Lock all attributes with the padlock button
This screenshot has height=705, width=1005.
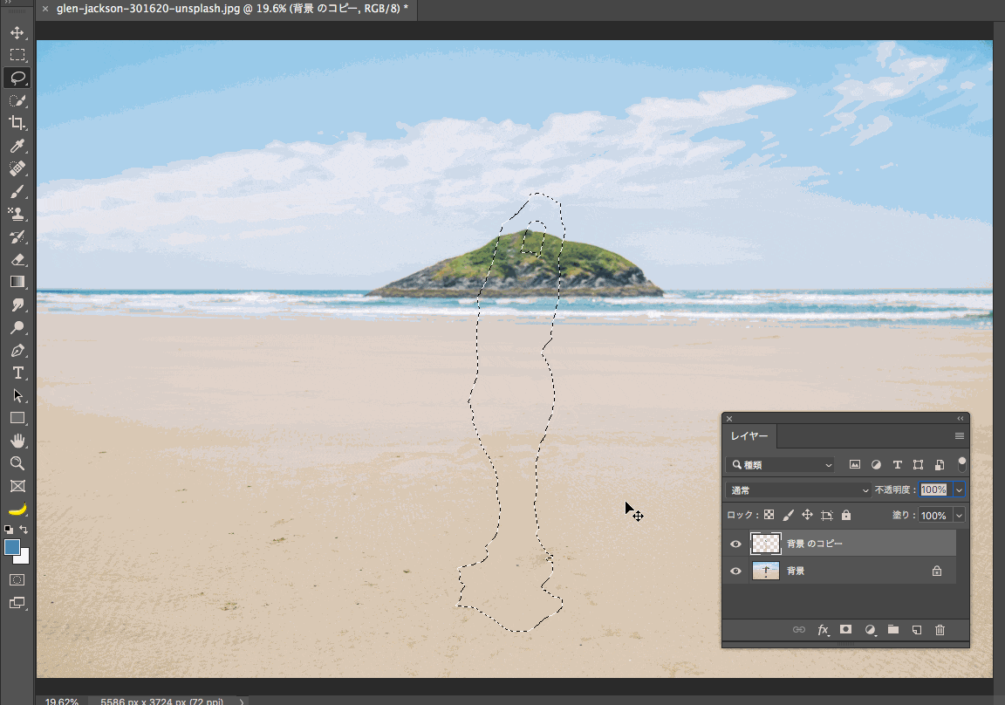[x=846, y=516]
